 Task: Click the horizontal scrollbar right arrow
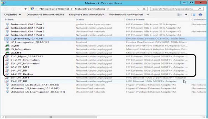(x=204, y=117)
